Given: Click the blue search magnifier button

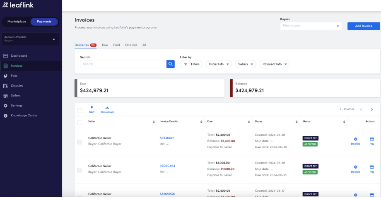Looking at the screenshot, I should pyautogui.click(x=171, y=64).
